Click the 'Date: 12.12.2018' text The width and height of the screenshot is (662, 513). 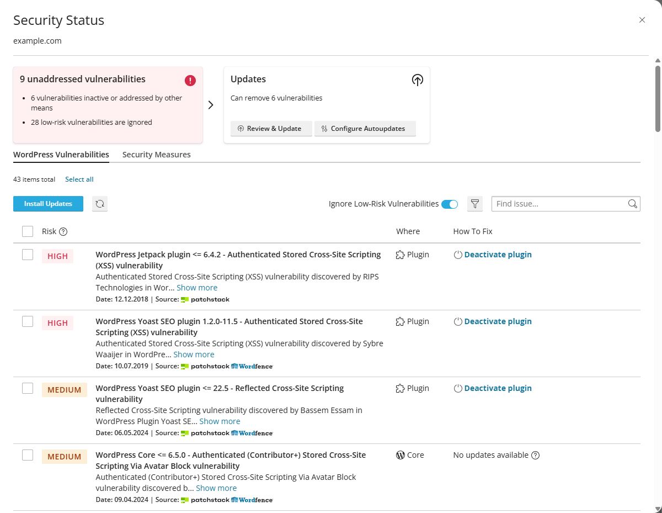pyautogui.click(x=122, y=299)
